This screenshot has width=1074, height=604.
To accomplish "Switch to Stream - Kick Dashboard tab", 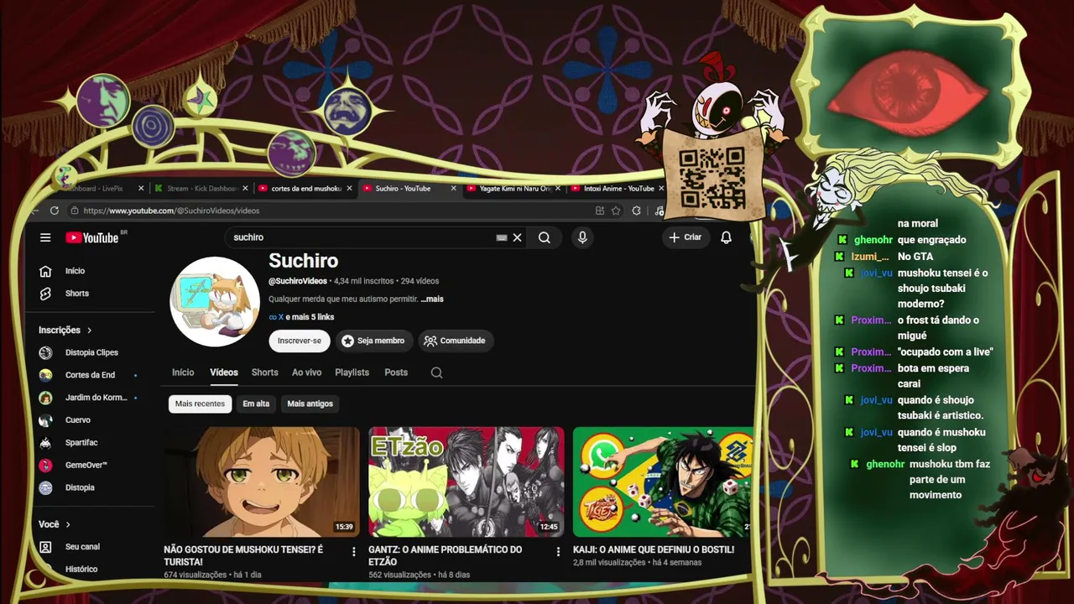I will point(201,189).
